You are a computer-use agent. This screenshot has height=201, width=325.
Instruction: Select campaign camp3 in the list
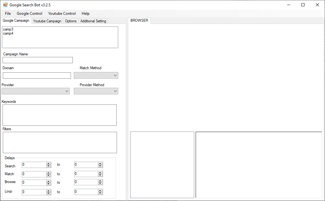8,29
